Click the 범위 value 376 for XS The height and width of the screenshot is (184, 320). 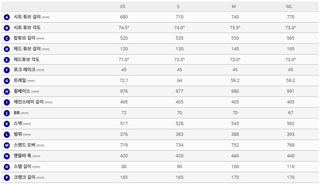coord(124,134)
